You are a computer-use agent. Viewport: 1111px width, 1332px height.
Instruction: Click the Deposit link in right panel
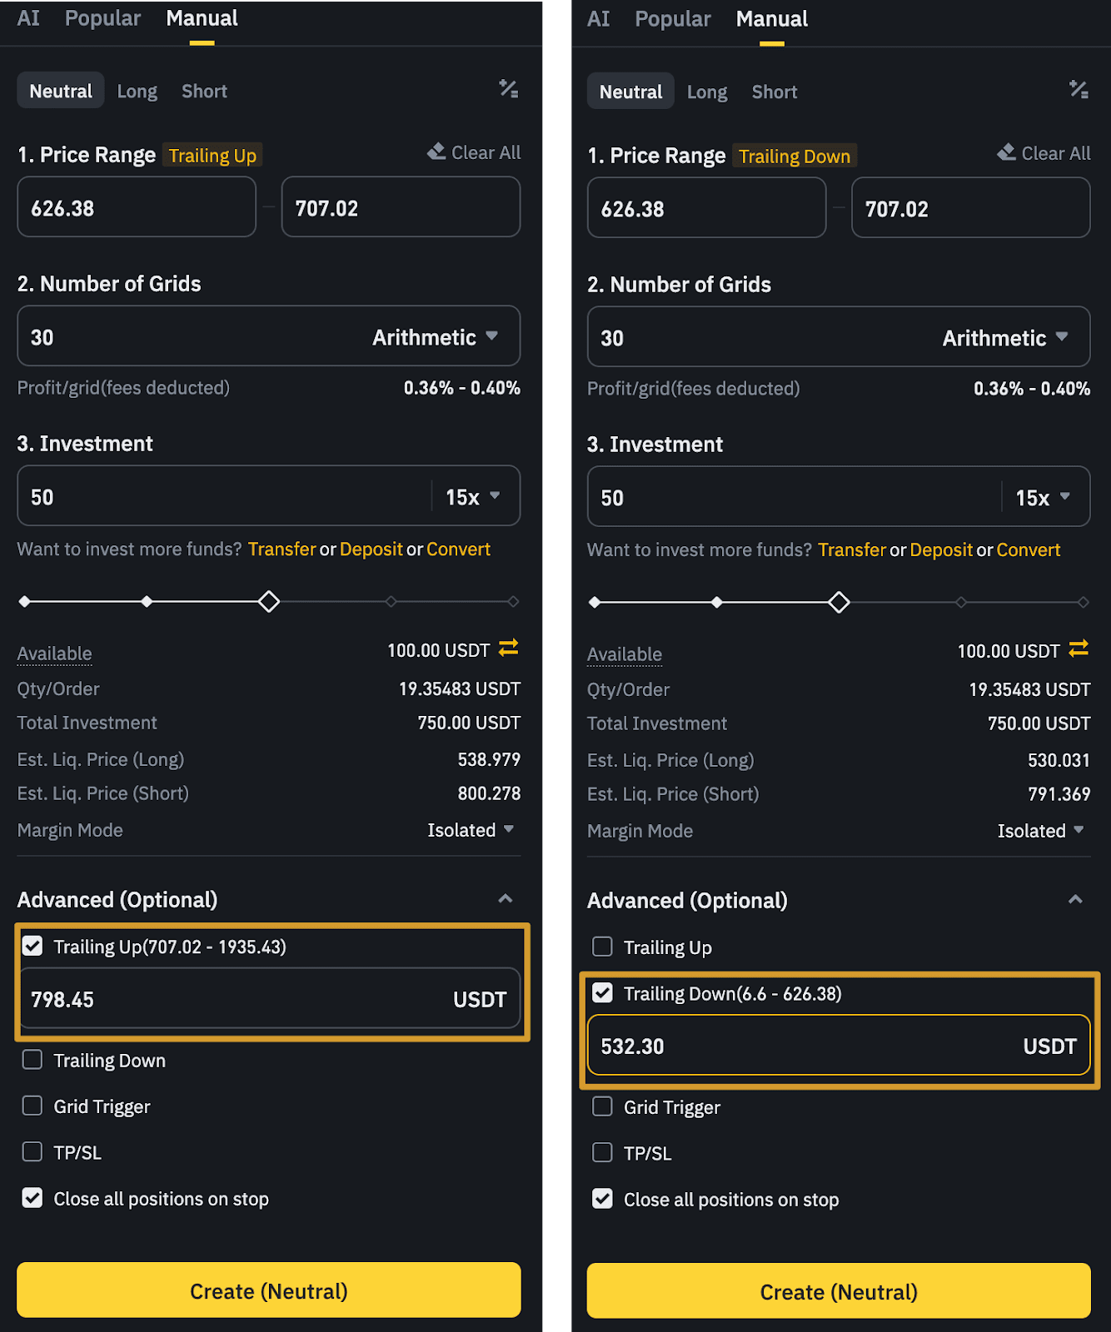pos(940,549)
